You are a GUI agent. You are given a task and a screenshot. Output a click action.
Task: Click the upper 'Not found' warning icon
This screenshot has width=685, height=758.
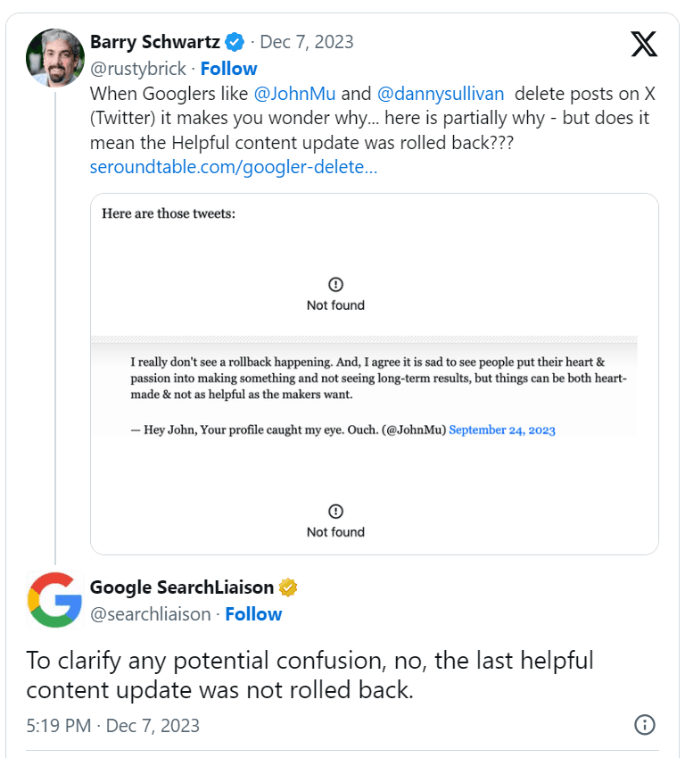[335, 283]
